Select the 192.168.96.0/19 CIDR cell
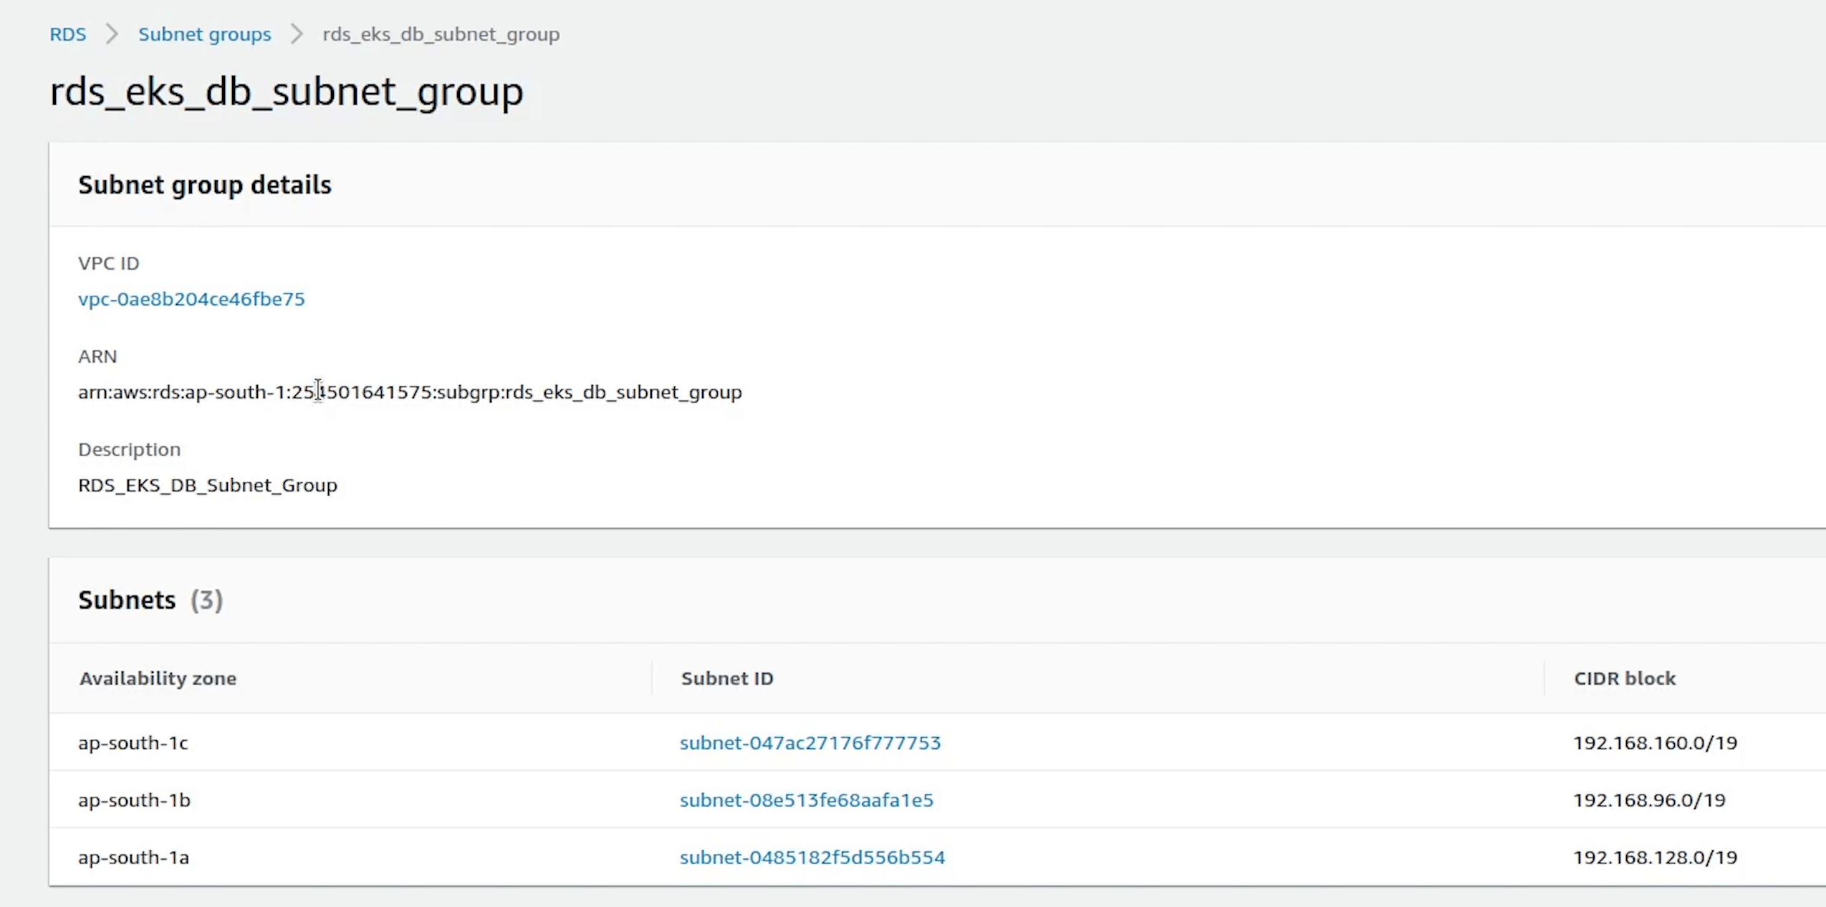 point(1648,800)
